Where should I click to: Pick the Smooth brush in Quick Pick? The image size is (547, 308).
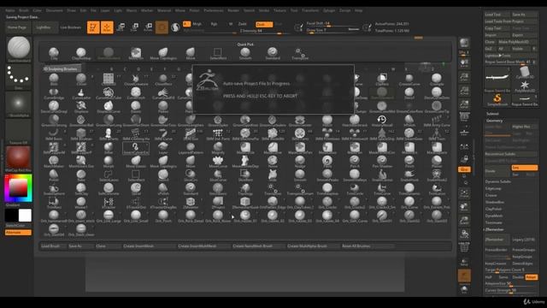[x=245, y=53]
